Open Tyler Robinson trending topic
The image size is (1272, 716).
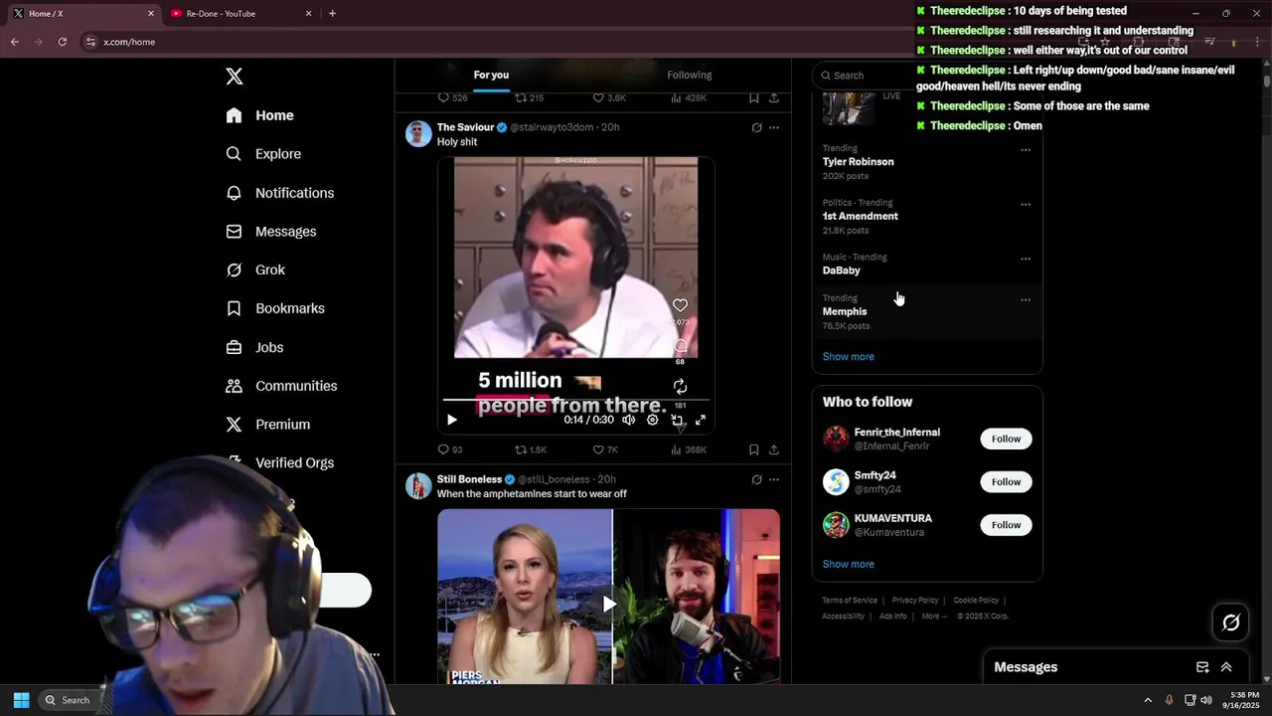pos(858,162)
